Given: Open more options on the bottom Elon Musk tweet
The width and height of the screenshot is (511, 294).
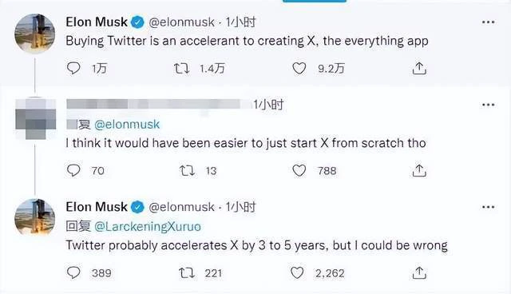Looking at the screenshot, I should pyautogui.click(x=488, y=207).
